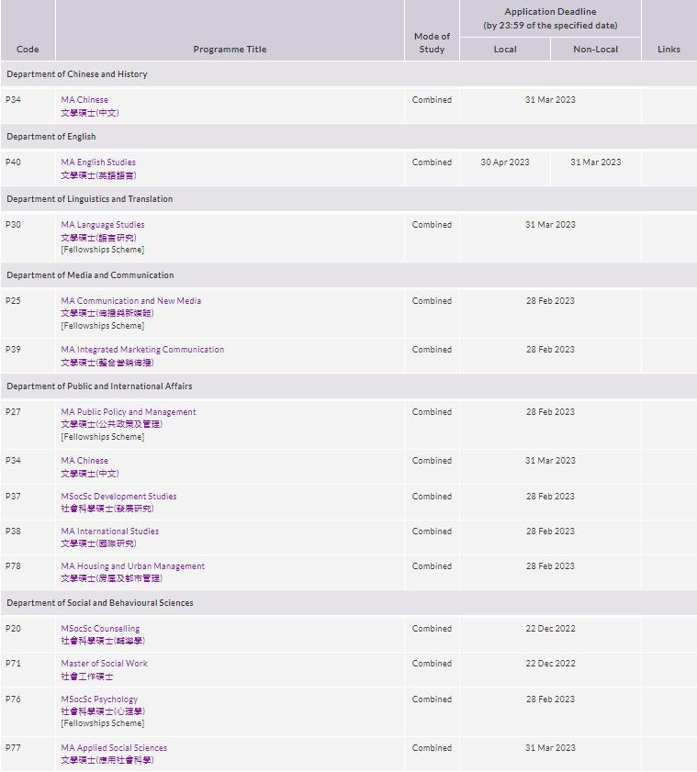Open MA Applied Social Sciences link
The width and height of the screenshot is (697, 772).
(114, 748)
